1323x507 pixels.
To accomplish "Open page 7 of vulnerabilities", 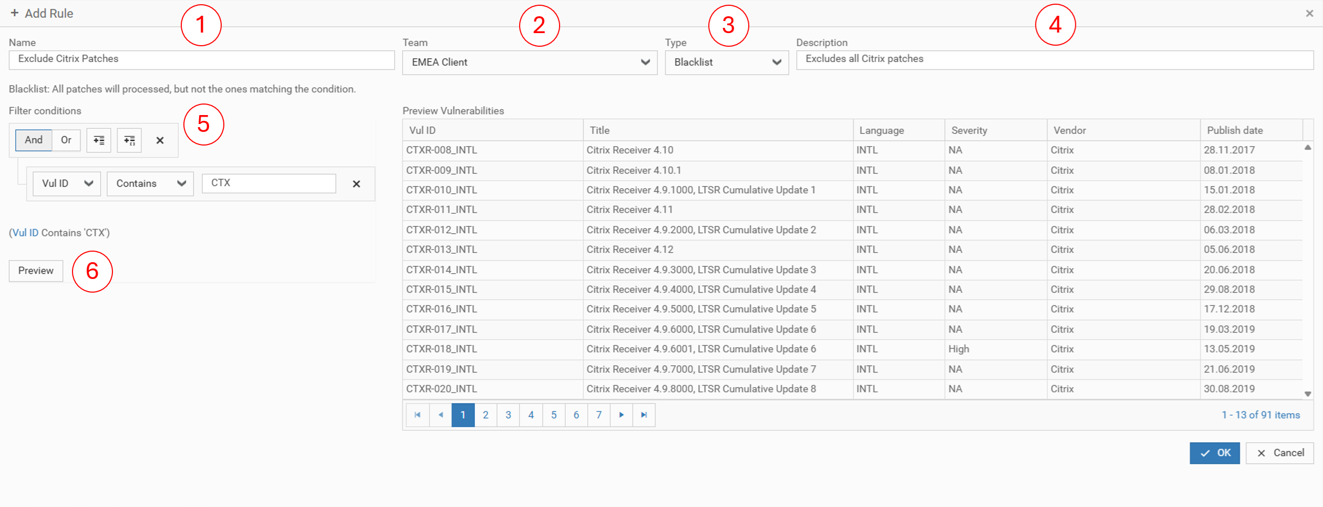I will coord(599,415).
